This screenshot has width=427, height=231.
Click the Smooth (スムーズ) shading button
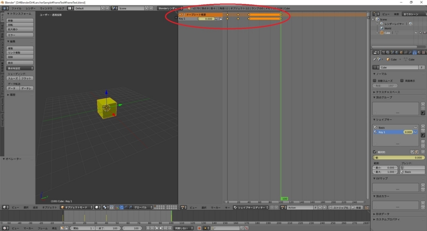13,78
